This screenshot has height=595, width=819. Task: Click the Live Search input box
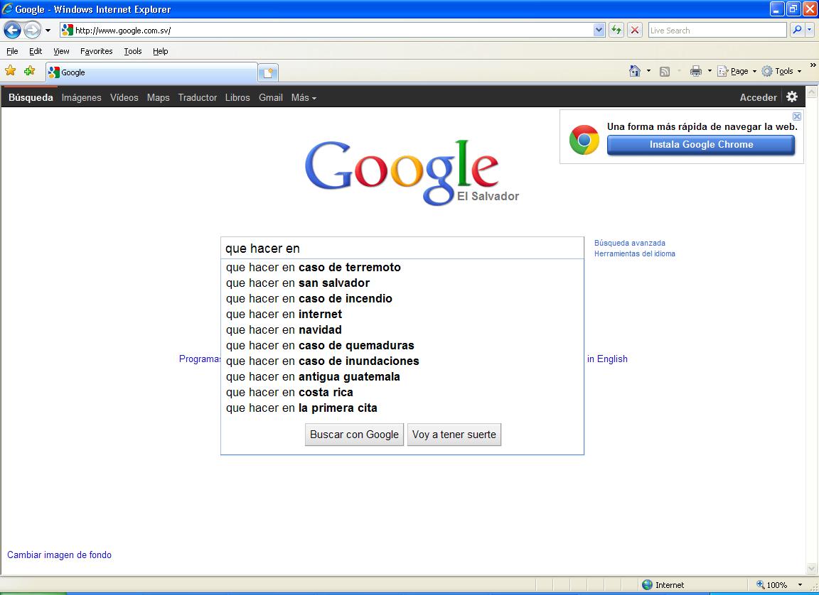(717, 31)
